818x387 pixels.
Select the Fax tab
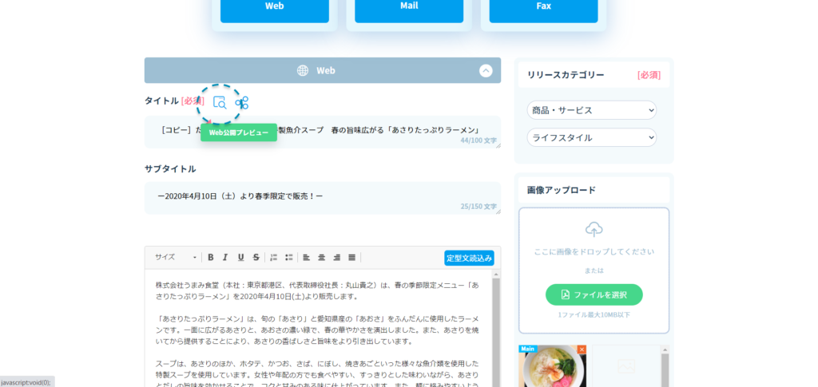[543, 6]
